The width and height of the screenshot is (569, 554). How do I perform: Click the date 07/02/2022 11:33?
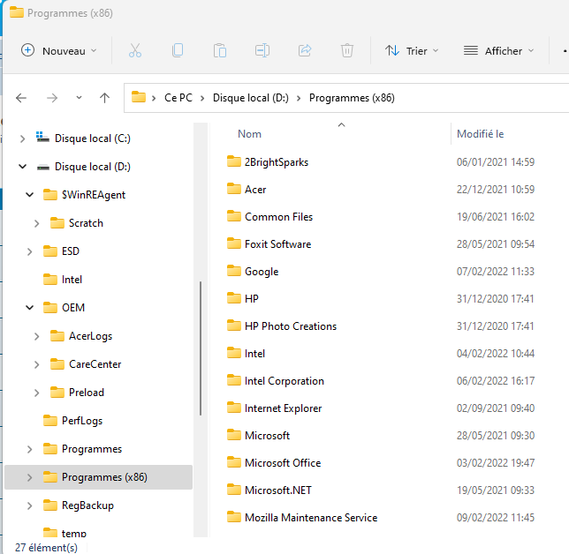coord(496,272)
